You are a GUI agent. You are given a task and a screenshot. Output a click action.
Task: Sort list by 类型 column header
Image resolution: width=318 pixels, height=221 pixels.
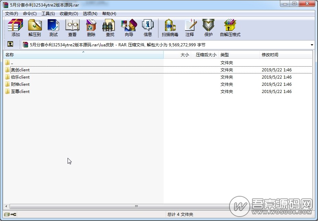click(x=239, y=55)
